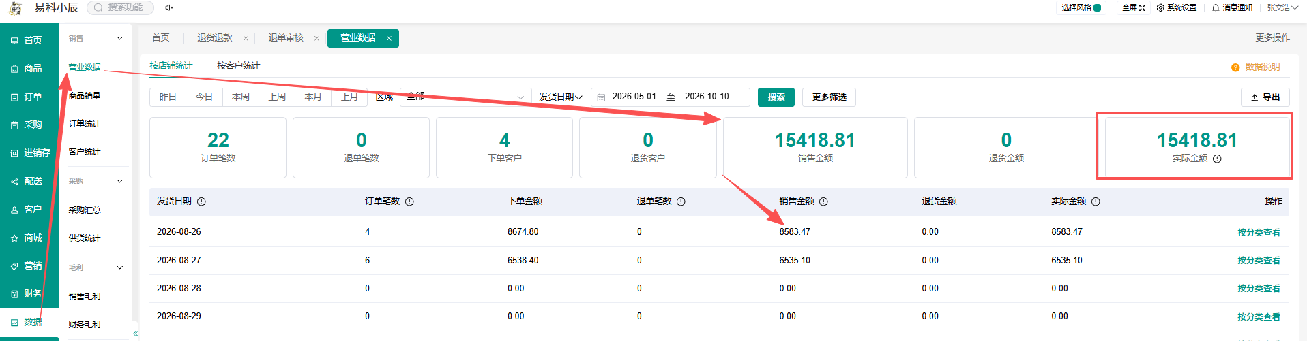The image size is (1307, 341).
Task: Click the start date field 2026-05-01
Action: pos(634,97)
